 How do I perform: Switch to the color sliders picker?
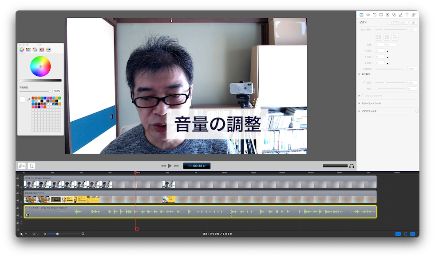28,49
